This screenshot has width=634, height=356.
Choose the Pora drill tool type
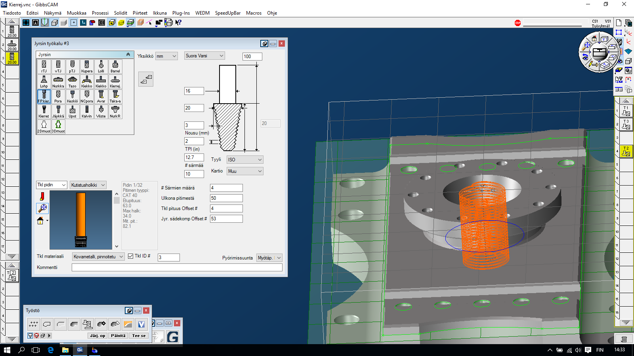tap(58, 97)
